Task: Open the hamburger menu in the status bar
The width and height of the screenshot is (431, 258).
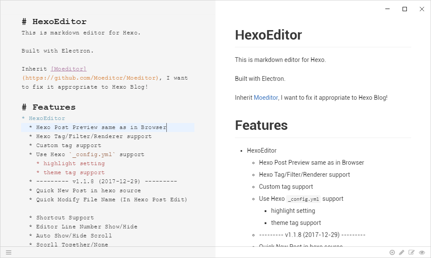Action: tap(9, 252)
